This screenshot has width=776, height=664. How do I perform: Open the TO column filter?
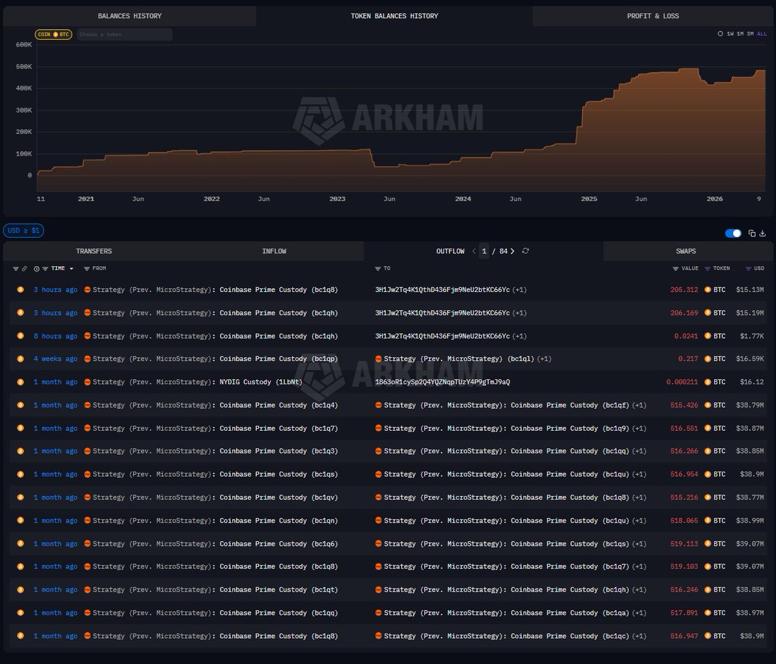click(x=378, y=269)
